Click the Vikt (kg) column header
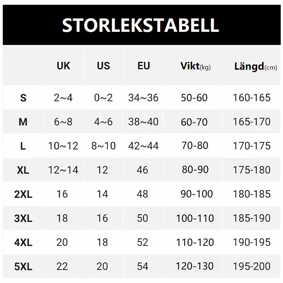283x283 pixels. 195,66
